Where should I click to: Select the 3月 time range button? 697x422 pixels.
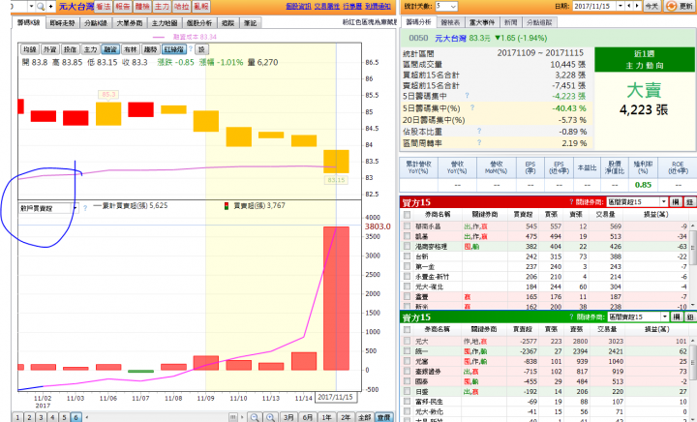click(x=288, y=417)
